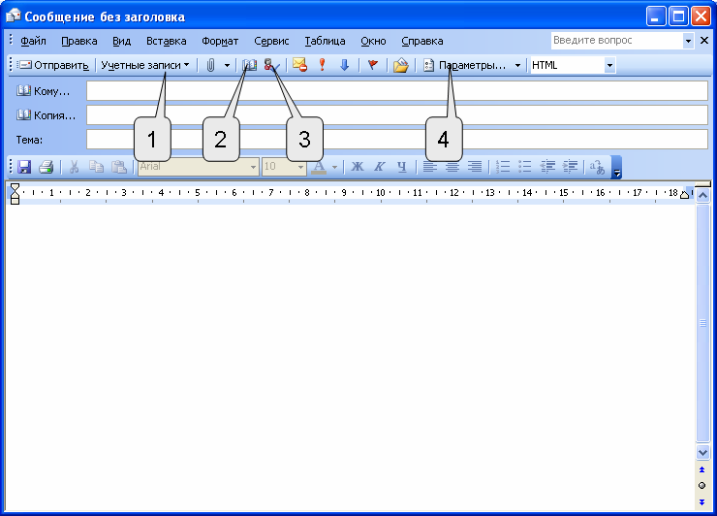
Task: Open the Файл menu
Action: pos(33,41)
